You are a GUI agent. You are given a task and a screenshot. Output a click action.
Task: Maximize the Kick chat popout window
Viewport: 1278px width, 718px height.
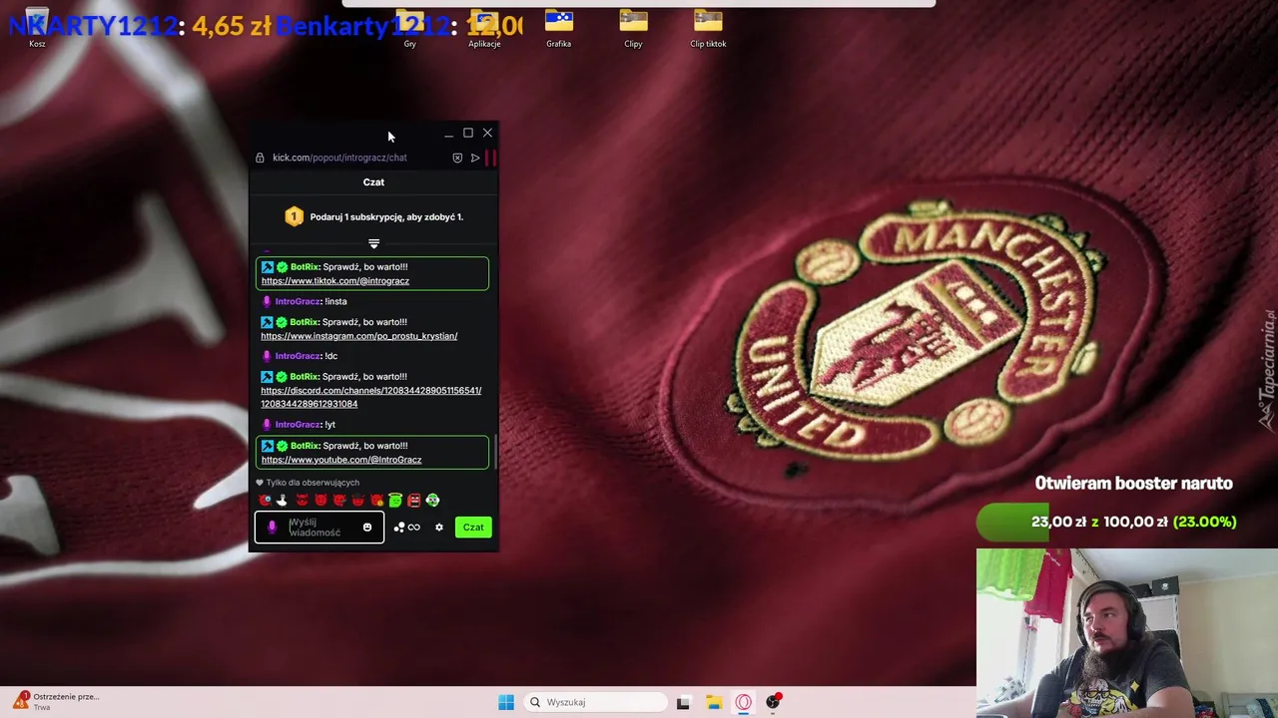pos(468,133)
